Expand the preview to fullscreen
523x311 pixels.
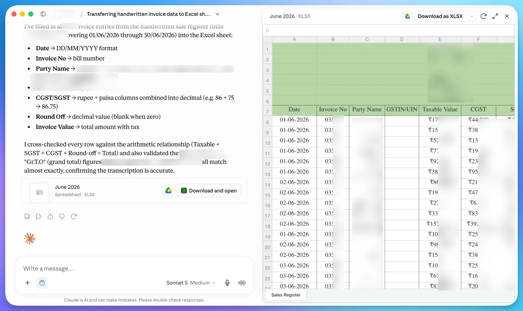(495, 16)
